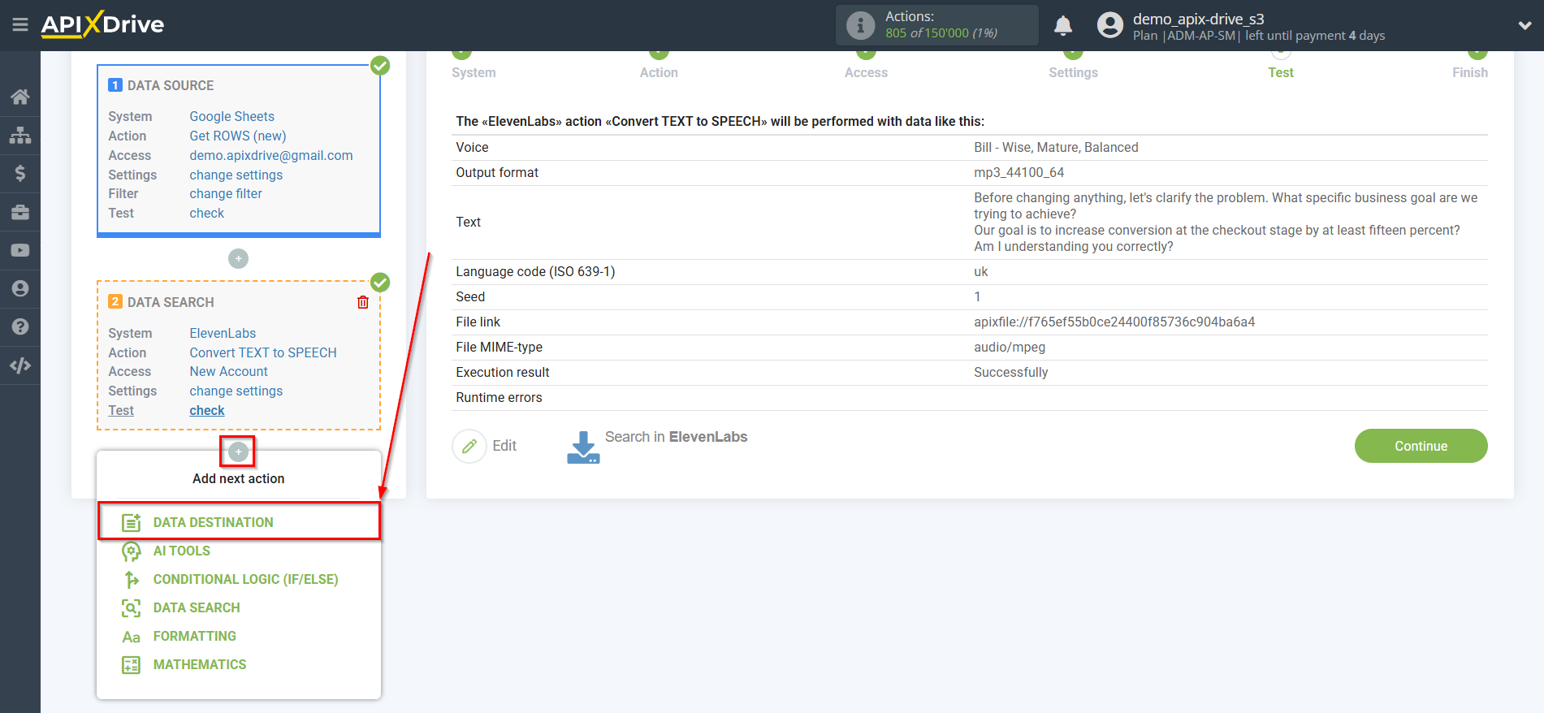Click the Edit pencil icon

(469, 446)
